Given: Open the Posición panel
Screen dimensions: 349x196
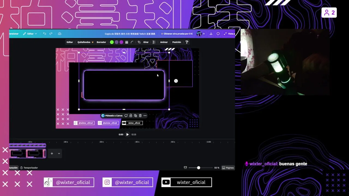Looking at the screenshot, I should (x=177, y=42).
